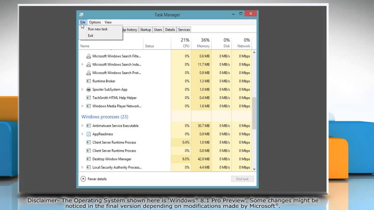Click the End task button
Image resolution: width=374 pixels, height=210 pixels.
[x=243, y=179]
